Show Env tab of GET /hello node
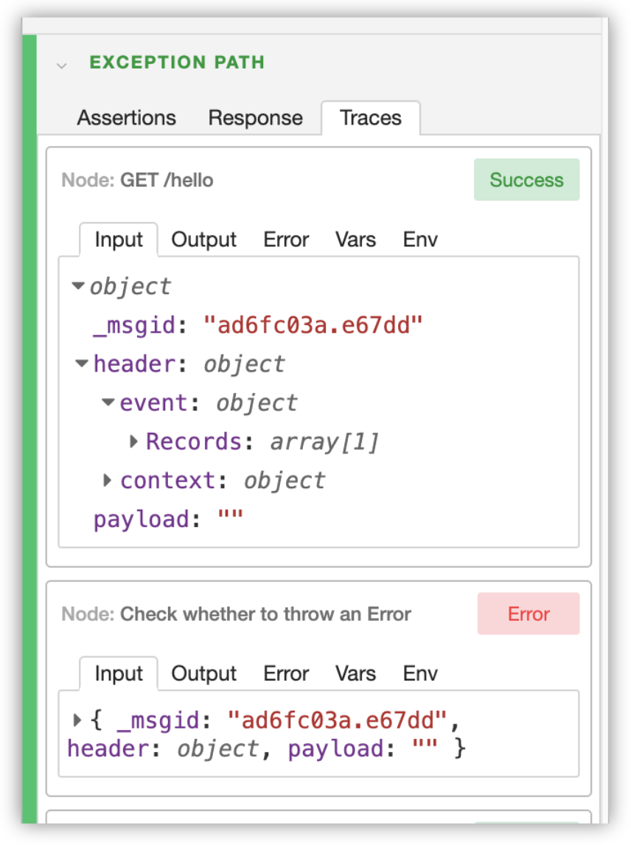Screen dimensions: 631x845 [x=420, y=240]
